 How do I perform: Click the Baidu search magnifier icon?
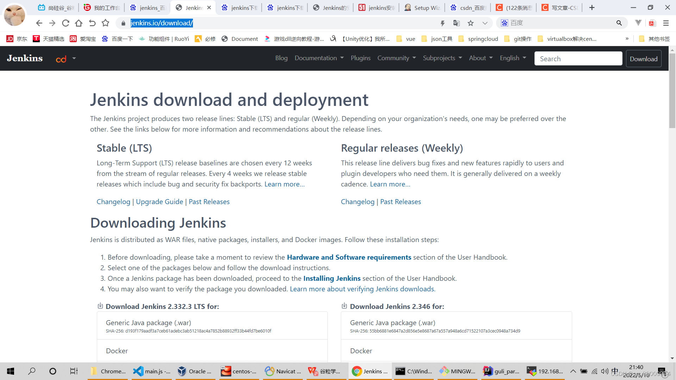619,23
